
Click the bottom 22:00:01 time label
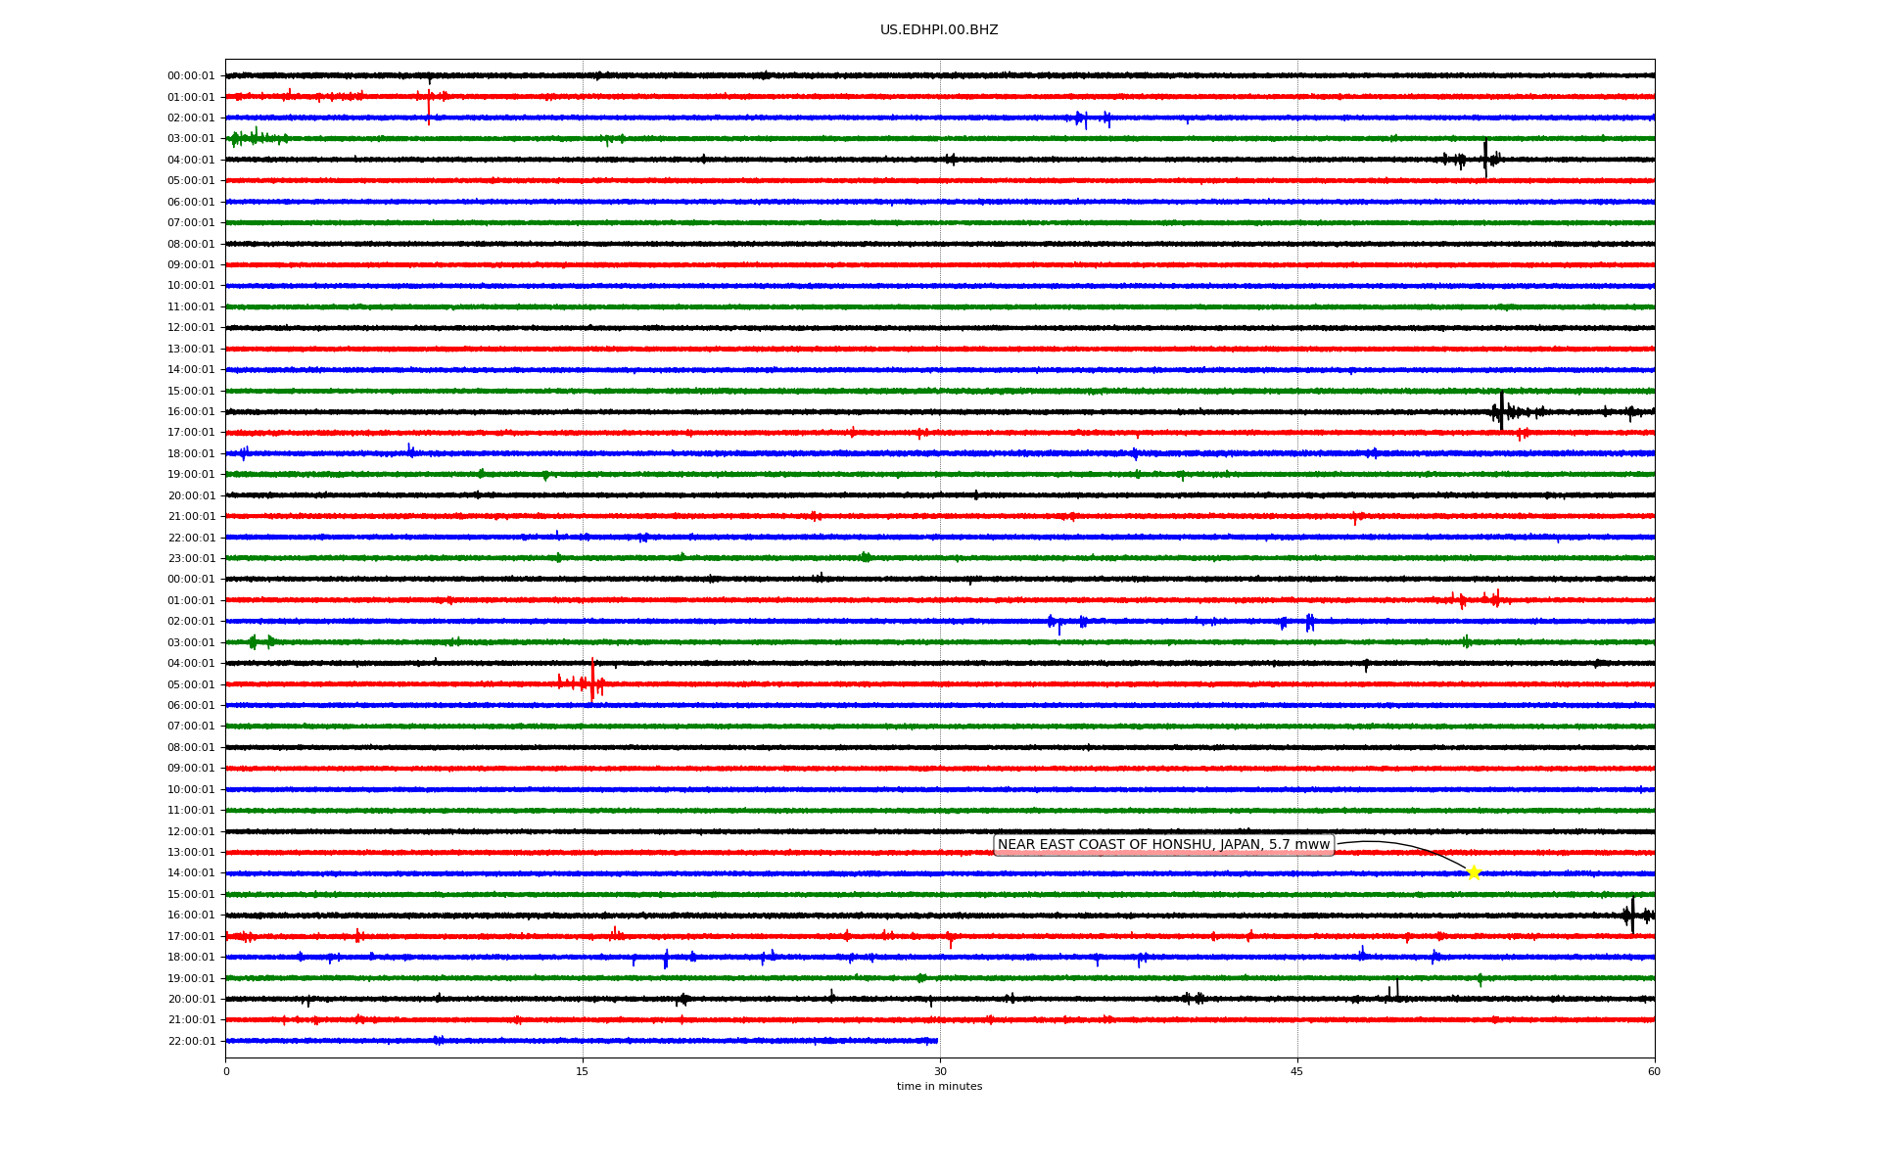click(x=191, y=1042)
